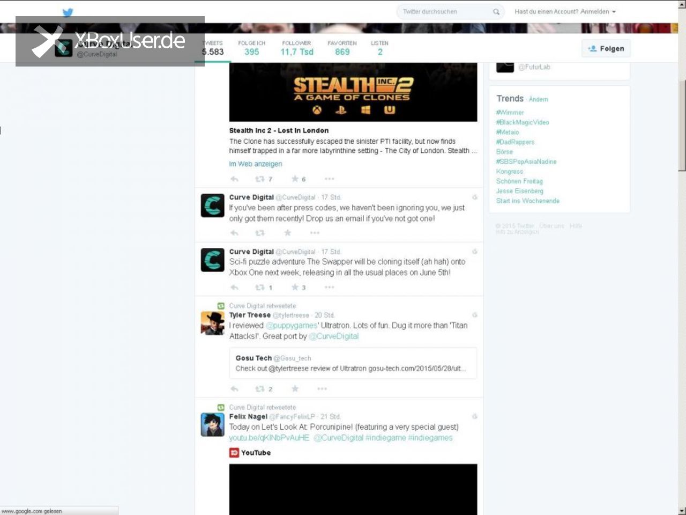Image resolution: width=686 pixels, height=515 pixels.
Task: Click the Stealth Inc 2 - Lost In London title
Action: 279,130
